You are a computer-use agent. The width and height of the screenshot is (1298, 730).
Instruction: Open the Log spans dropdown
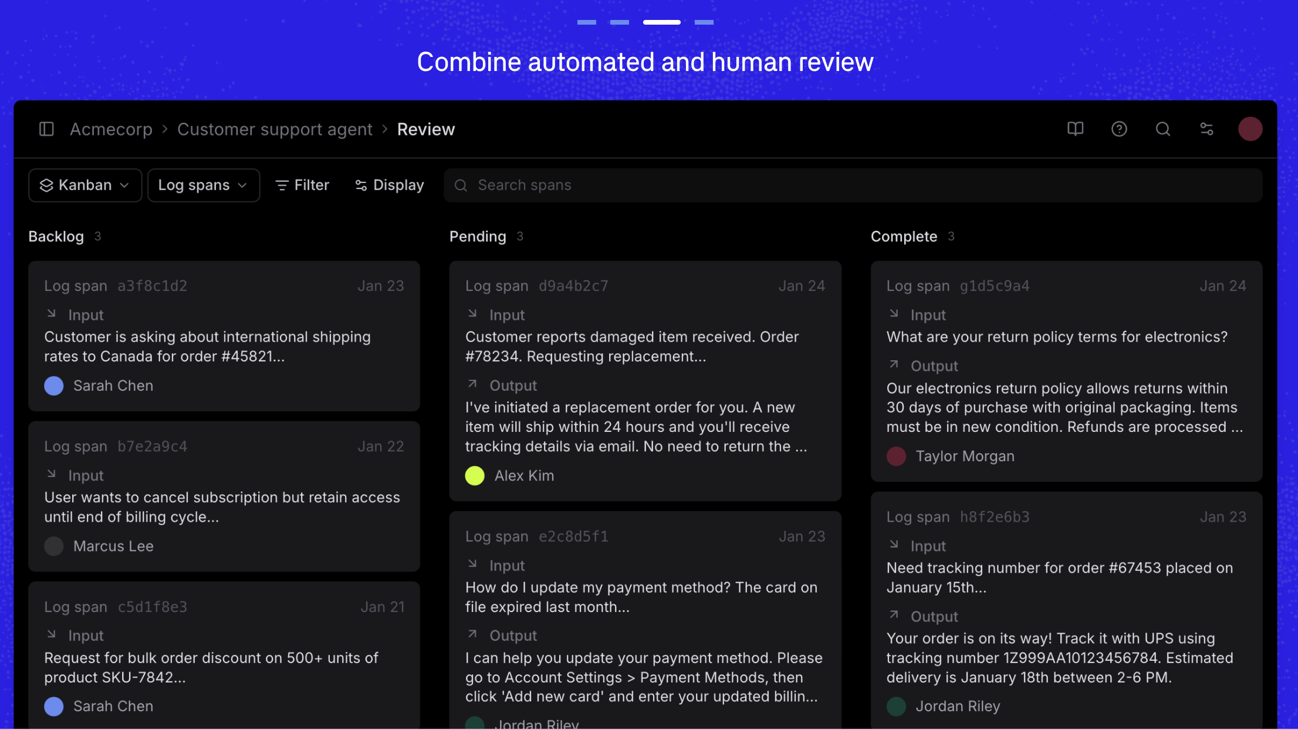click(203, 185)
